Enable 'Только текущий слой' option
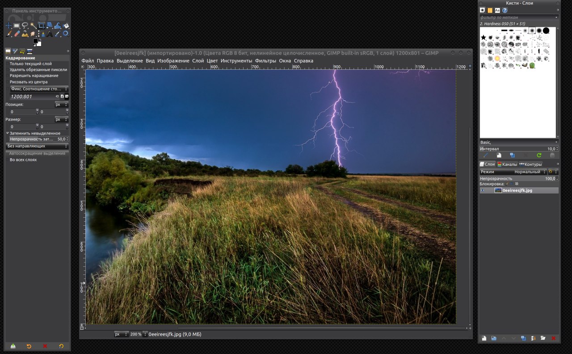 click(x=30, y=64)
